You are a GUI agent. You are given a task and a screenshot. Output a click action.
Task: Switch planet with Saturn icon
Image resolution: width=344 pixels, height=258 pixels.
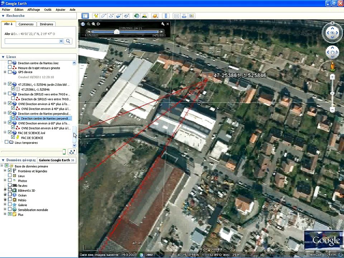pyautogui.click(x=155, y=16)
